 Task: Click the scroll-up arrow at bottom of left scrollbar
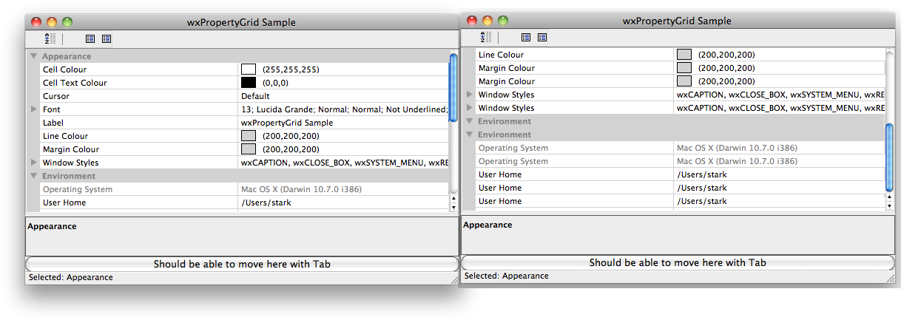coord(453,198)
